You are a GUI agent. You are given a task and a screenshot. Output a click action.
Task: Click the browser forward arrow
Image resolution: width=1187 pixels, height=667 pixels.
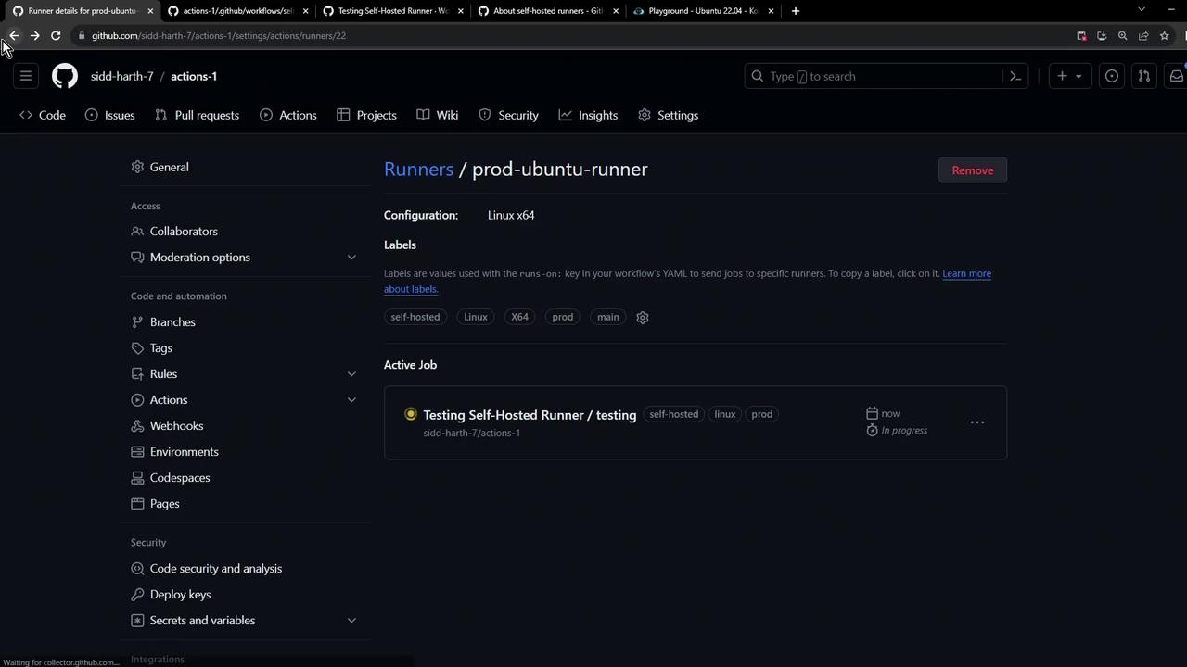point(34,35)
